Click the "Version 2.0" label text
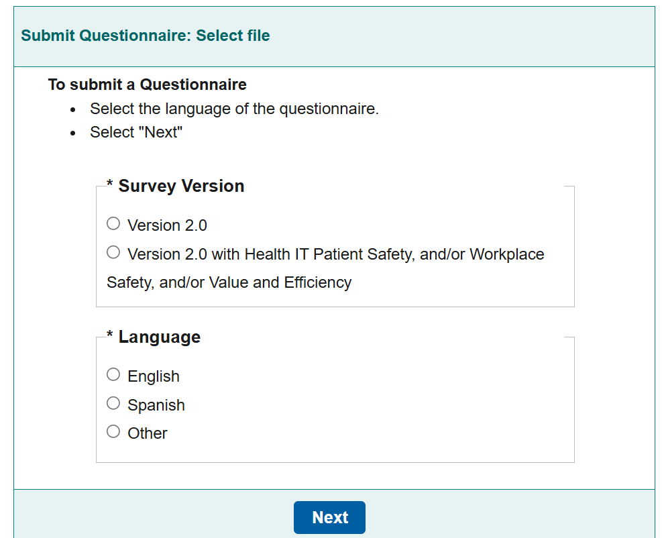Image resolution: width=662 pixels, height=538 pixels. [167, 225]
